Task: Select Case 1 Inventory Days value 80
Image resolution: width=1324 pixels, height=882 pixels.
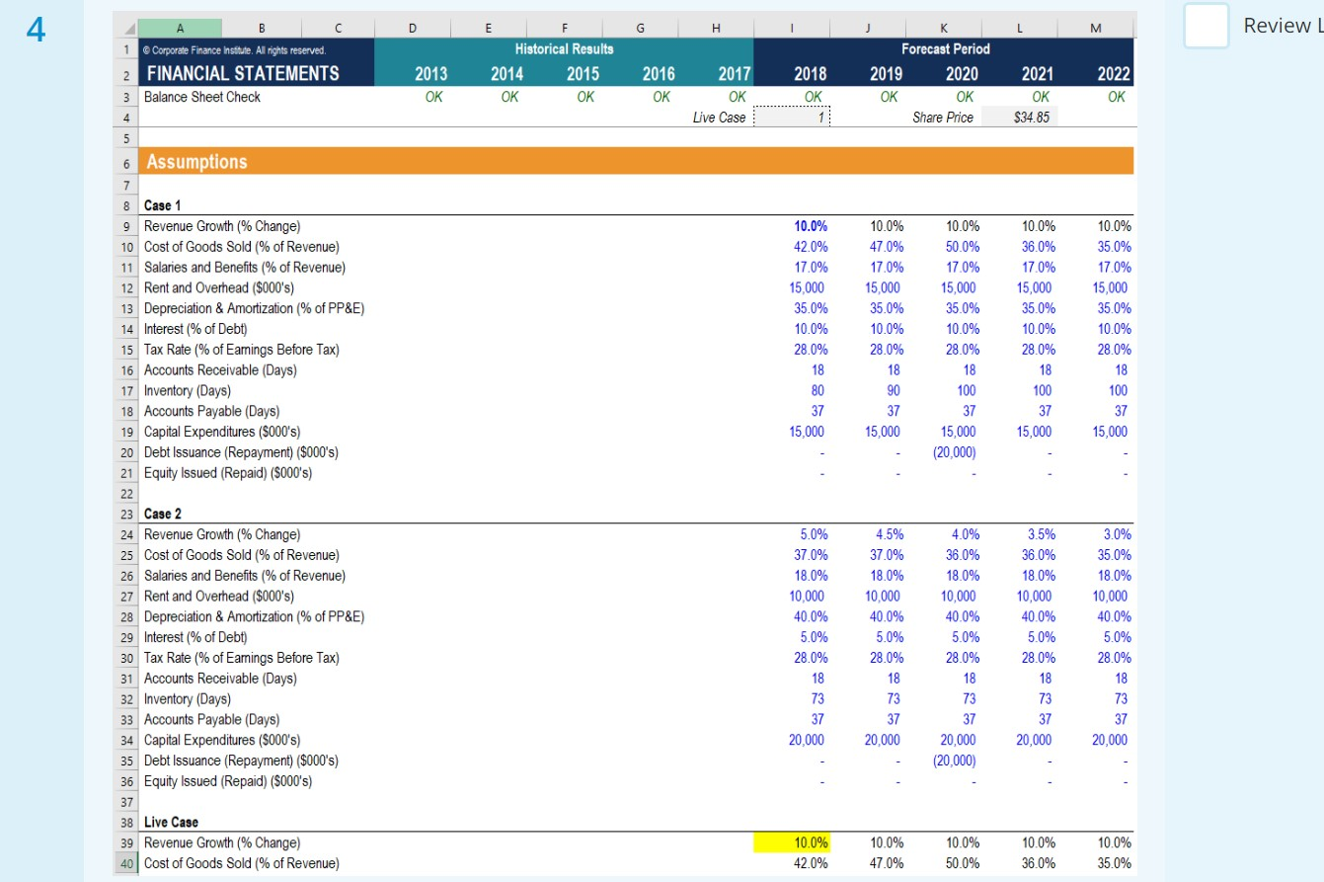Action: tap(819, 391)
